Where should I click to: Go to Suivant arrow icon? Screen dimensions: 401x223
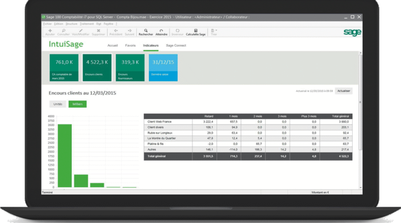[x=129, y=30]
